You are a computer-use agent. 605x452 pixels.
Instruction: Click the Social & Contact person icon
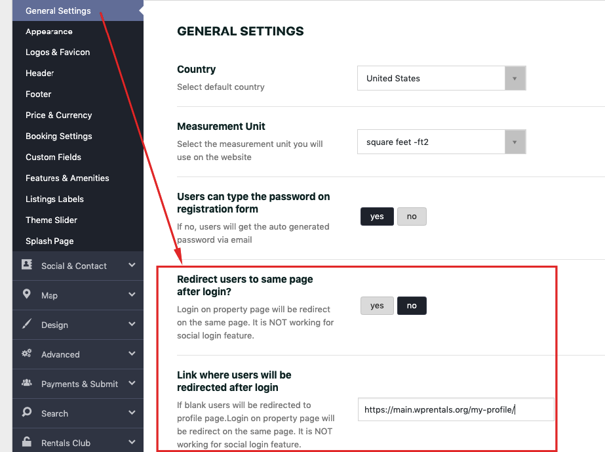coord(27,264)
